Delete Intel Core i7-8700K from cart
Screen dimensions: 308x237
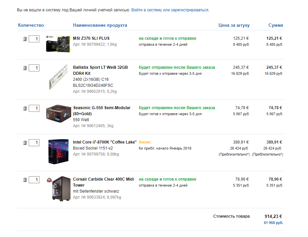click(x=25, y=143)
